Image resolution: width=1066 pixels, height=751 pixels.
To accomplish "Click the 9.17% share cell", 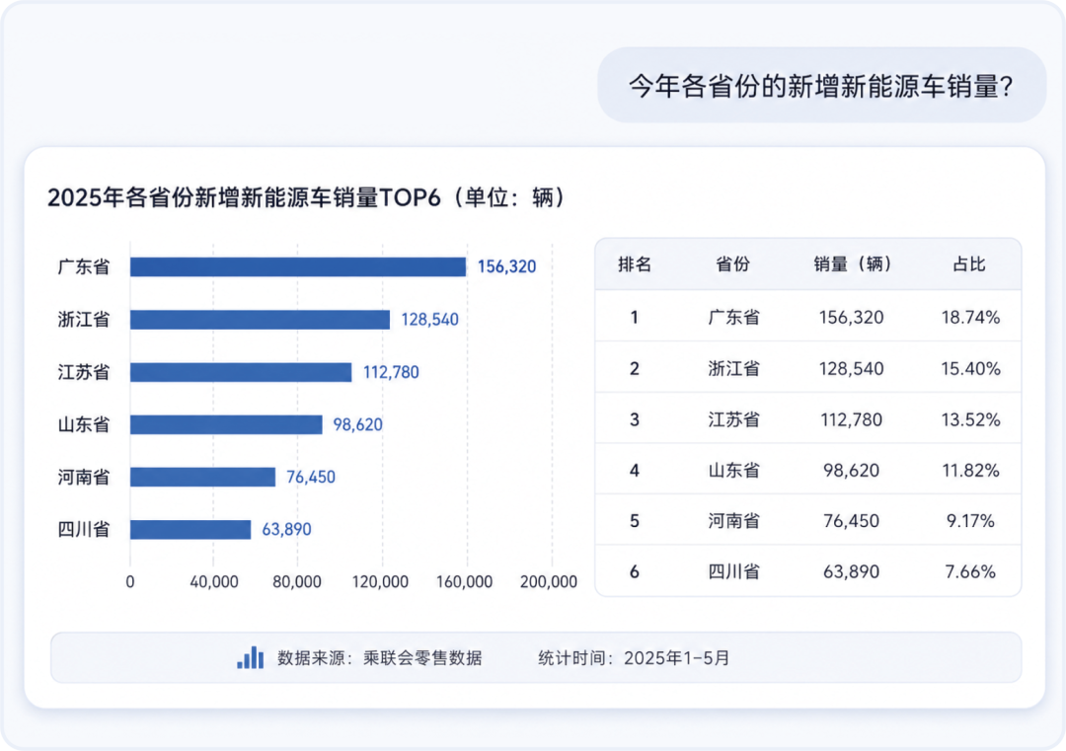I will pos(970,521).
